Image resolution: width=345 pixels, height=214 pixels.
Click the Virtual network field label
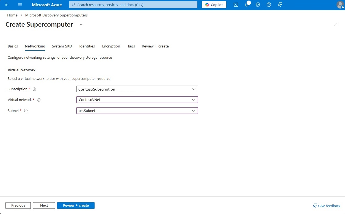[x=20, y=100]
